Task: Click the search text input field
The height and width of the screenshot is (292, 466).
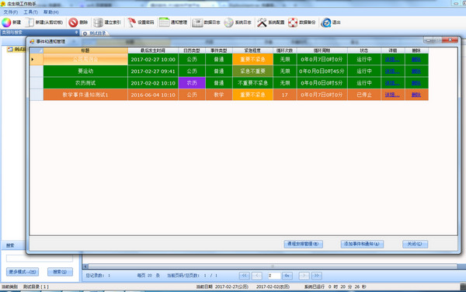Action: 40,258
